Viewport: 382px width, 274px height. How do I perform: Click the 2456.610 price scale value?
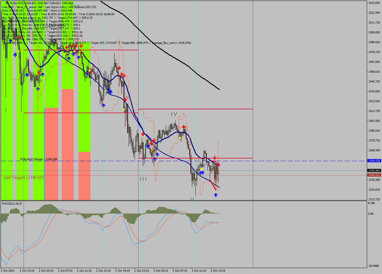click(374, 72)
